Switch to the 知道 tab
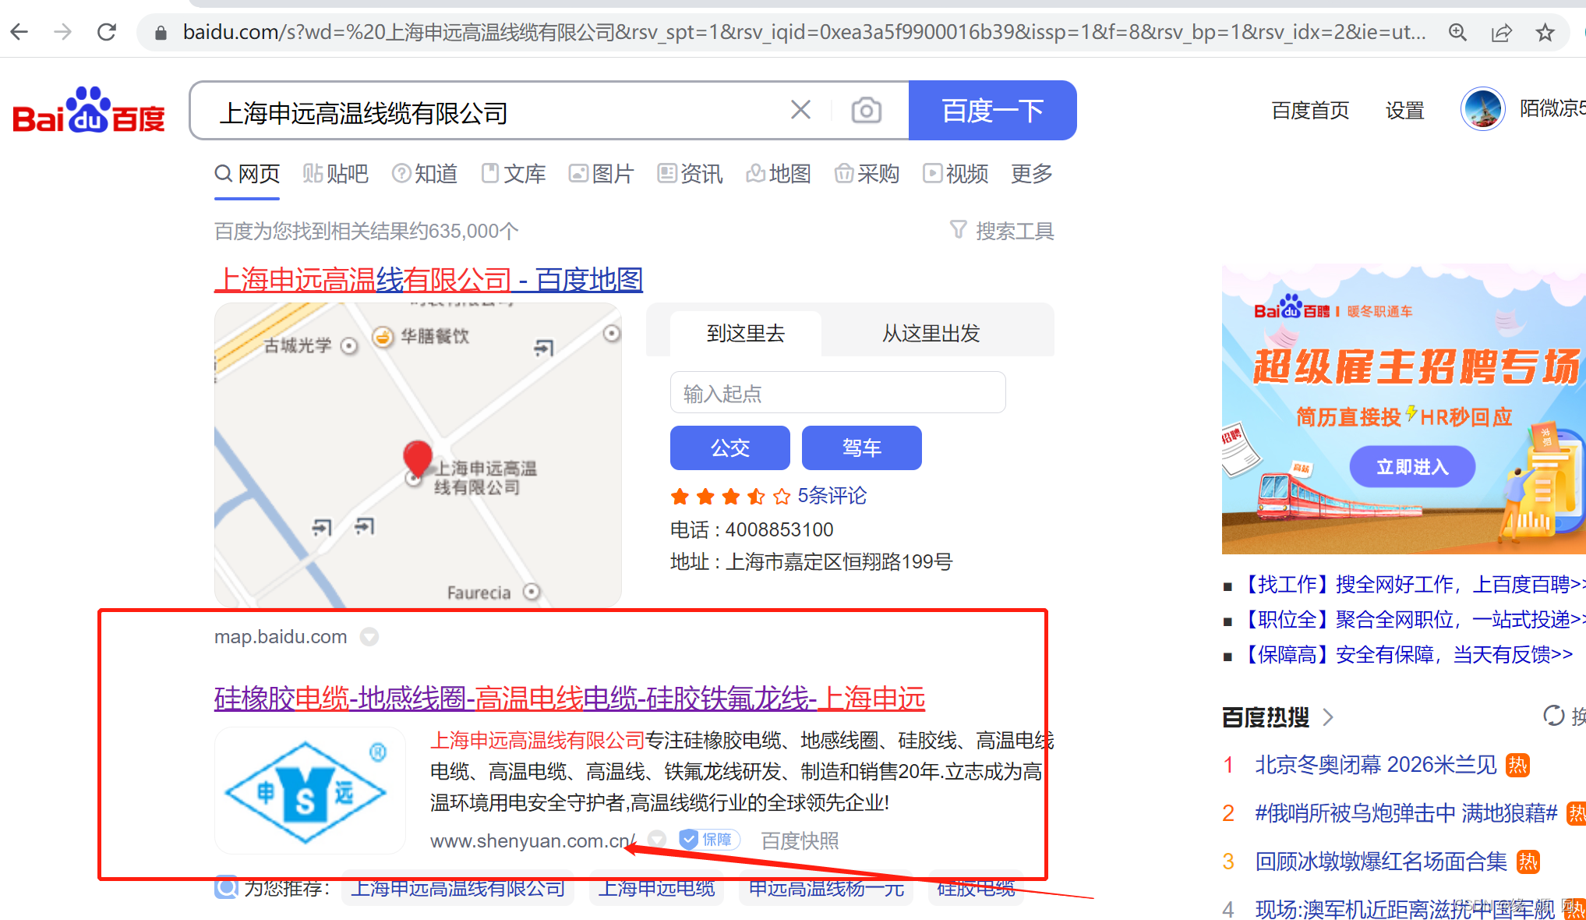The width and height of the screenshot is (1586, 920). [x=424, y=174]
